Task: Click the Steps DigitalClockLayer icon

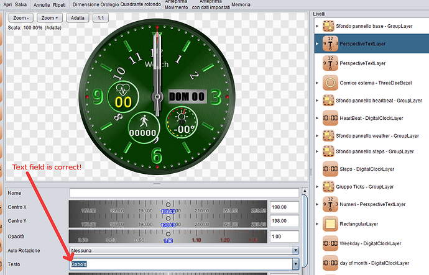Action: tap(330, 169)
